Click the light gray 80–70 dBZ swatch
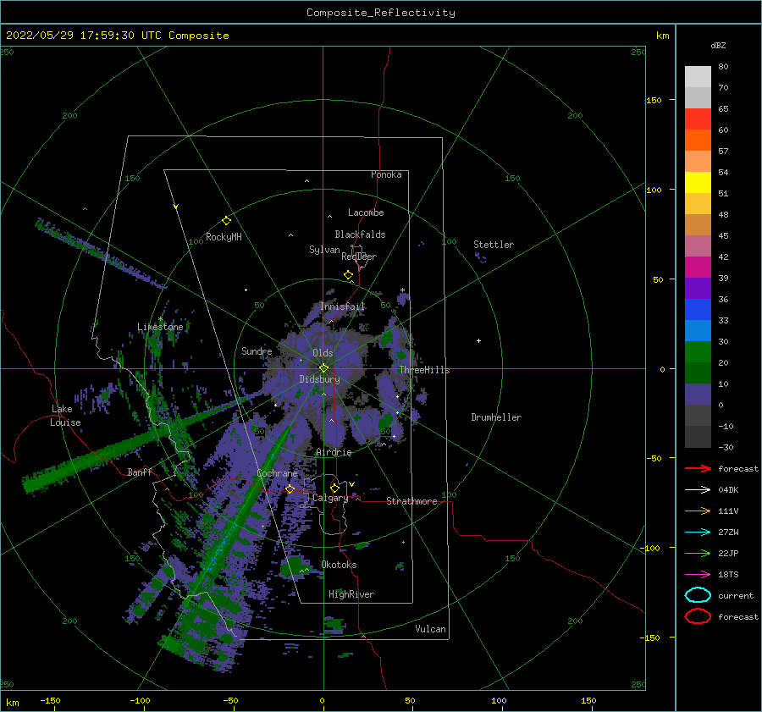 pos(698,77)
